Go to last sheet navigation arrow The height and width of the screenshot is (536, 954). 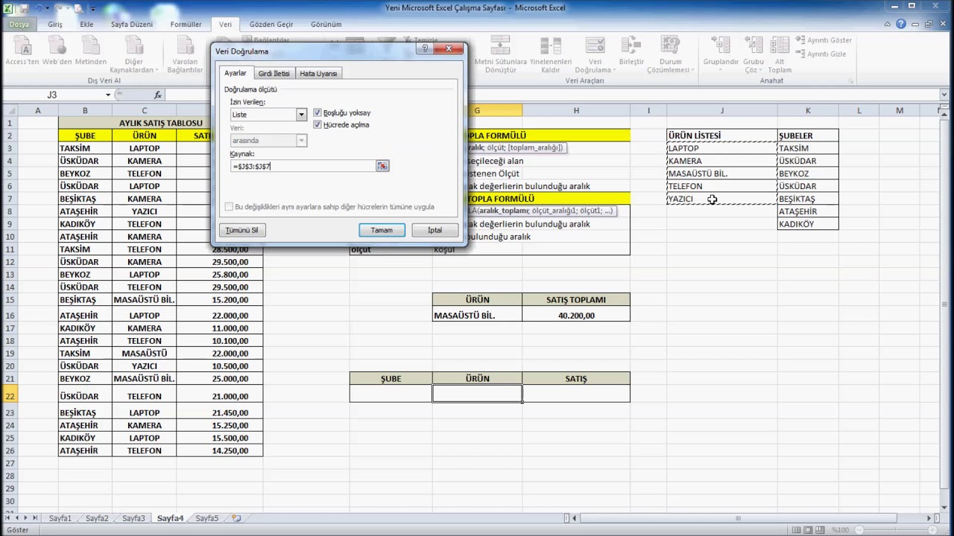point(34,518)
